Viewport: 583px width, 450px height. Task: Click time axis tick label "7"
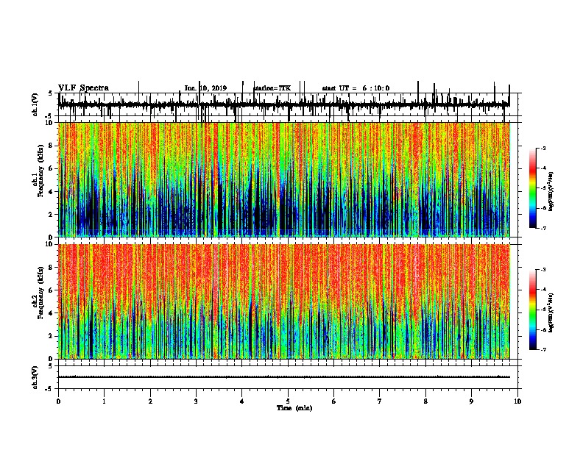point(380,401)
